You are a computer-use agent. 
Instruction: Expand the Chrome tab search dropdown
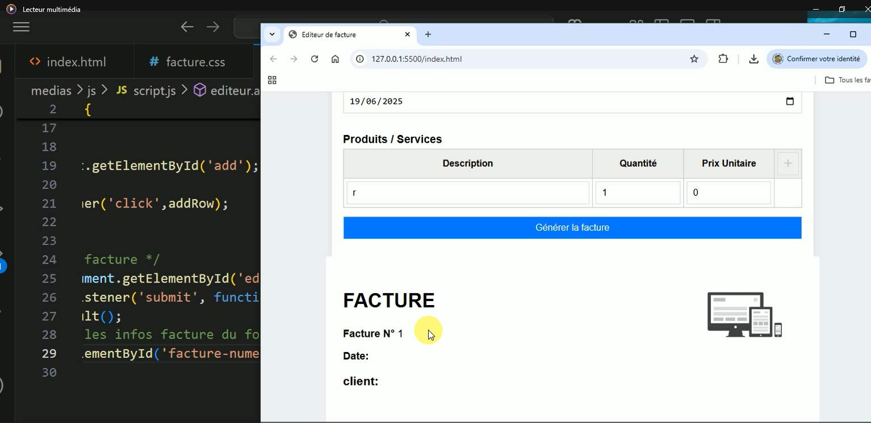click(272, 35)
